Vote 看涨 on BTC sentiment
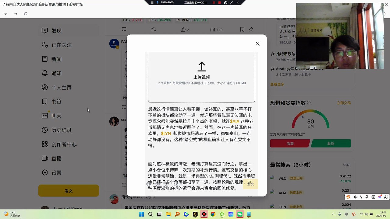 click(x=331, y=144)
